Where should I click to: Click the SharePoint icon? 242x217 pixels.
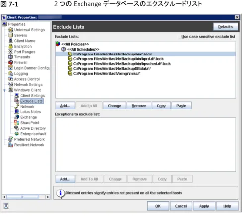[17, 122]
